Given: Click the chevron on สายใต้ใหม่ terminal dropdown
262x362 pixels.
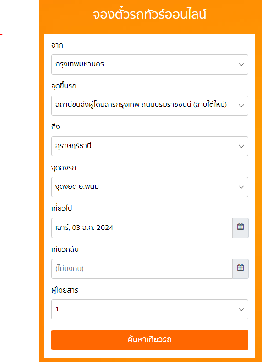Looking at the screenshot, I should click(241, 106).
